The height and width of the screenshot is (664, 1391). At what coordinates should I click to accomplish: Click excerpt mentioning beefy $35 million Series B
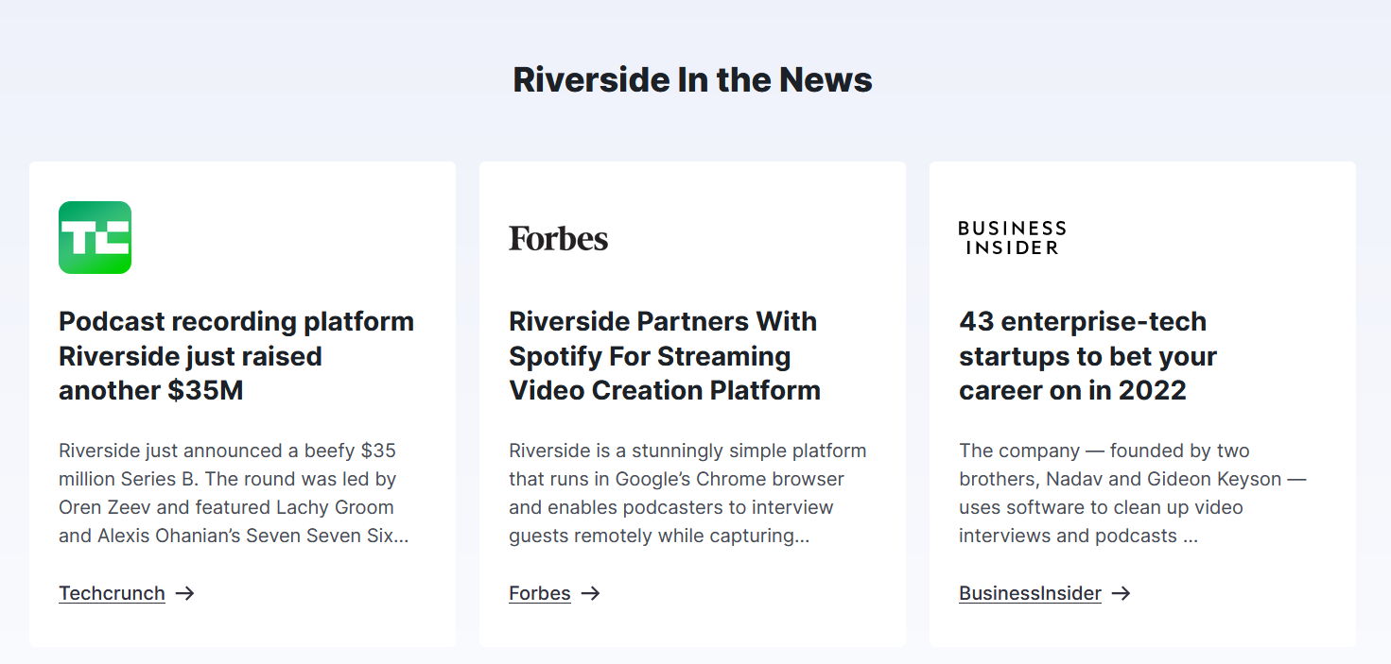click(234, 493)
